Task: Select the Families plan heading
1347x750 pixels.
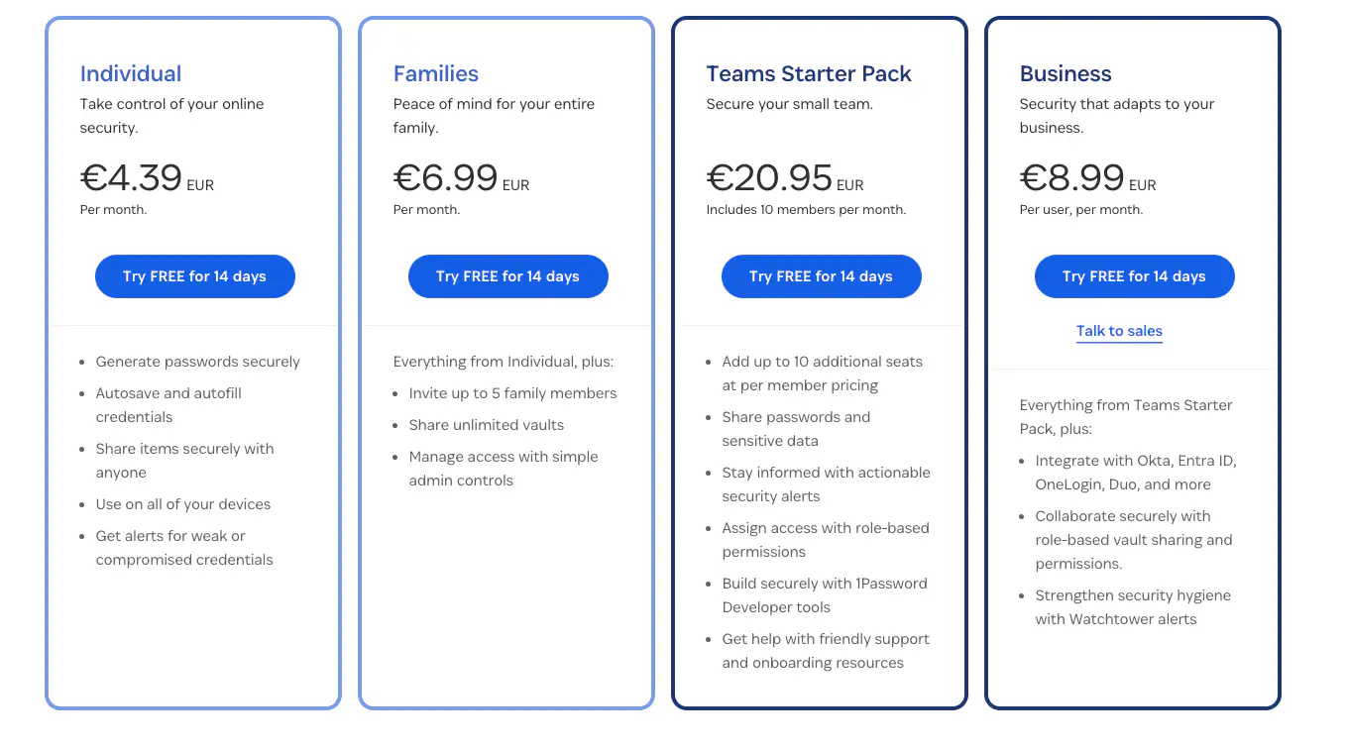Action: [435, 73]
